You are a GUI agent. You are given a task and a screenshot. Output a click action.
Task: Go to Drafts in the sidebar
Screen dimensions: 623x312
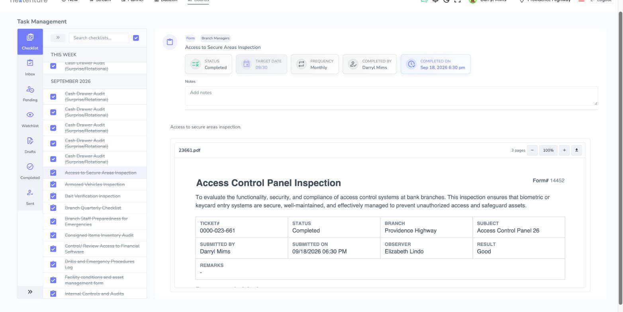[30, 145]
